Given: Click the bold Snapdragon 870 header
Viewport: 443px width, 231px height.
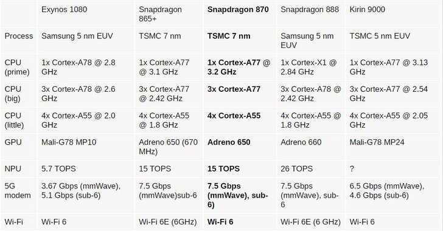Looking at the screenshot, I should pos(238,10).
